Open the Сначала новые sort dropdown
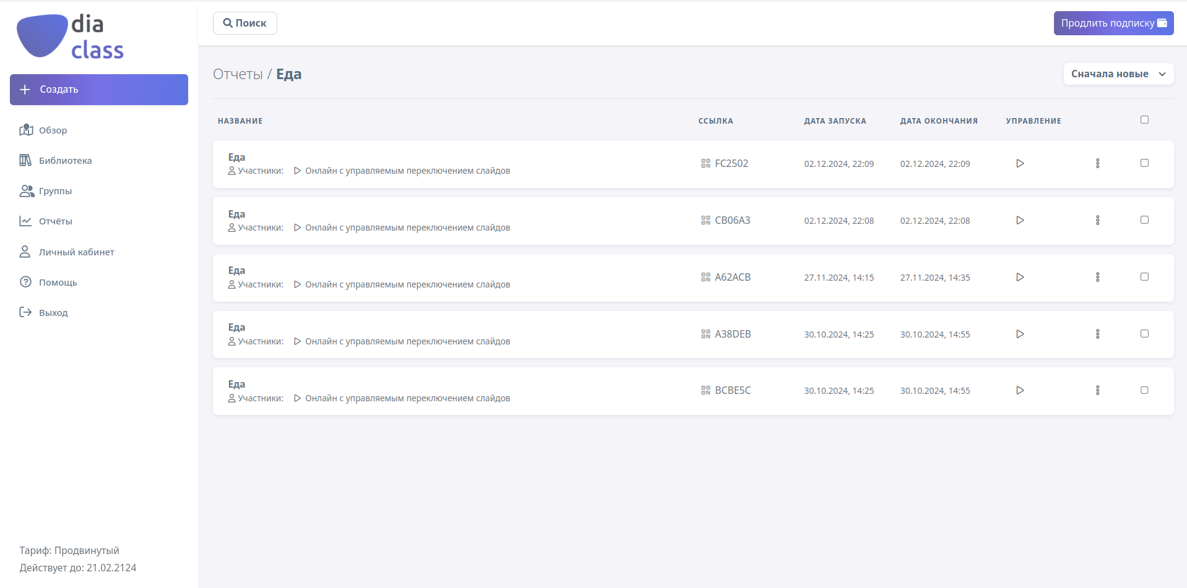Image resolution: width=1187 pixels, height=588 pixels. click(1118, 74)
